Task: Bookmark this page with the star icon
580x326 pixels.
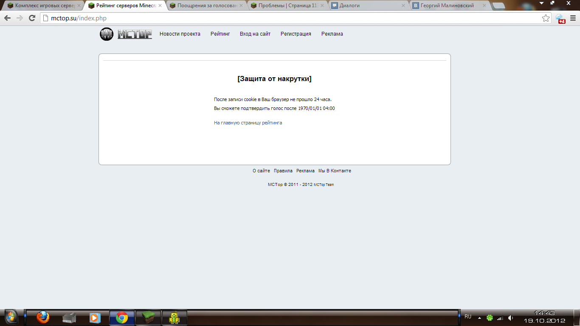Action: [546, 18]
